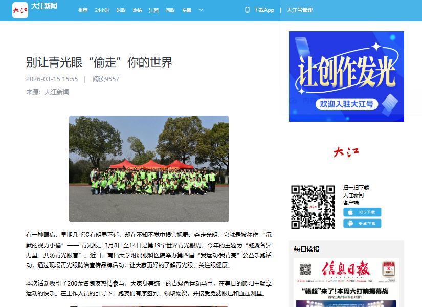Click the Apple icon on iOS download
Screen dimensions: 422x307
tap(350, 212)
